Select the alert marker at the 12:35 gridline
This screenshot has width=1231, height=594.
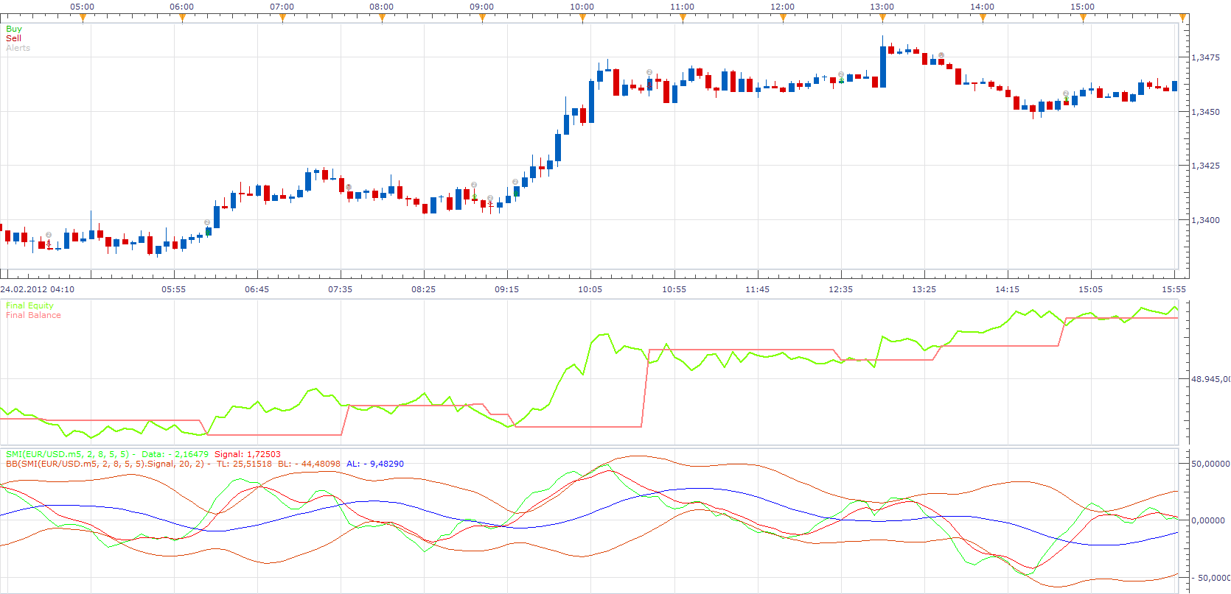coord(841,74)
